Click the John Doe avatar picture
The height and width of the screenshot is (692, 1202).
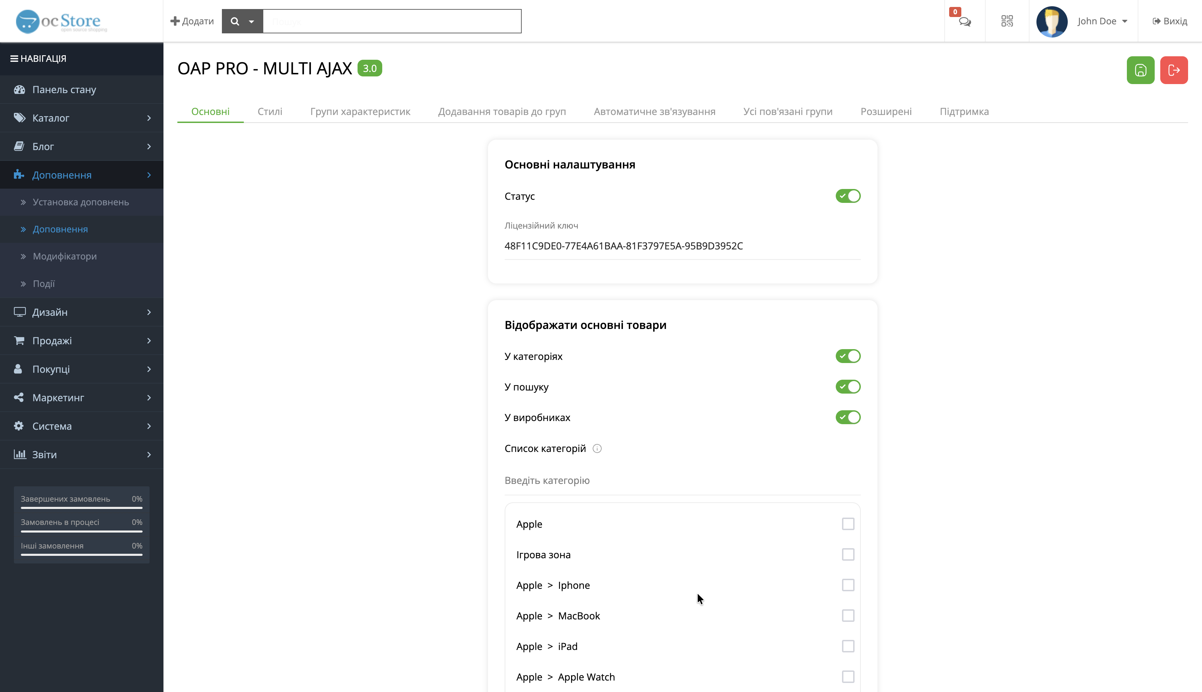[x=1052, y=22]
